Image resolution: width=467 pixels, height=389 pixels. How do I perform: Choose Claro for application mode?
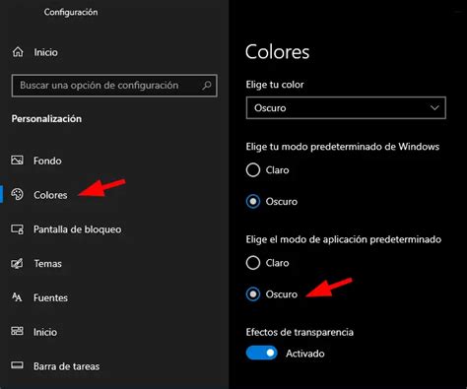coord(253,263)
